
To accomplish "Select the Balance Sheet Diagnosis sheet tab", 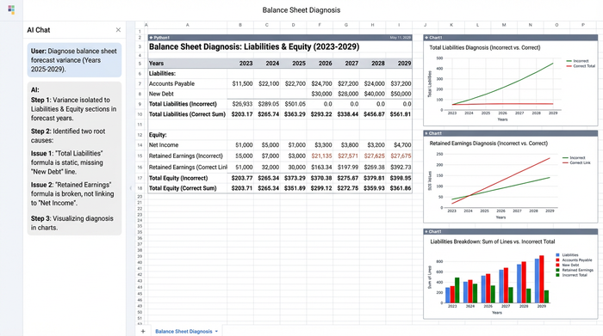I will (x=183, y=332).
